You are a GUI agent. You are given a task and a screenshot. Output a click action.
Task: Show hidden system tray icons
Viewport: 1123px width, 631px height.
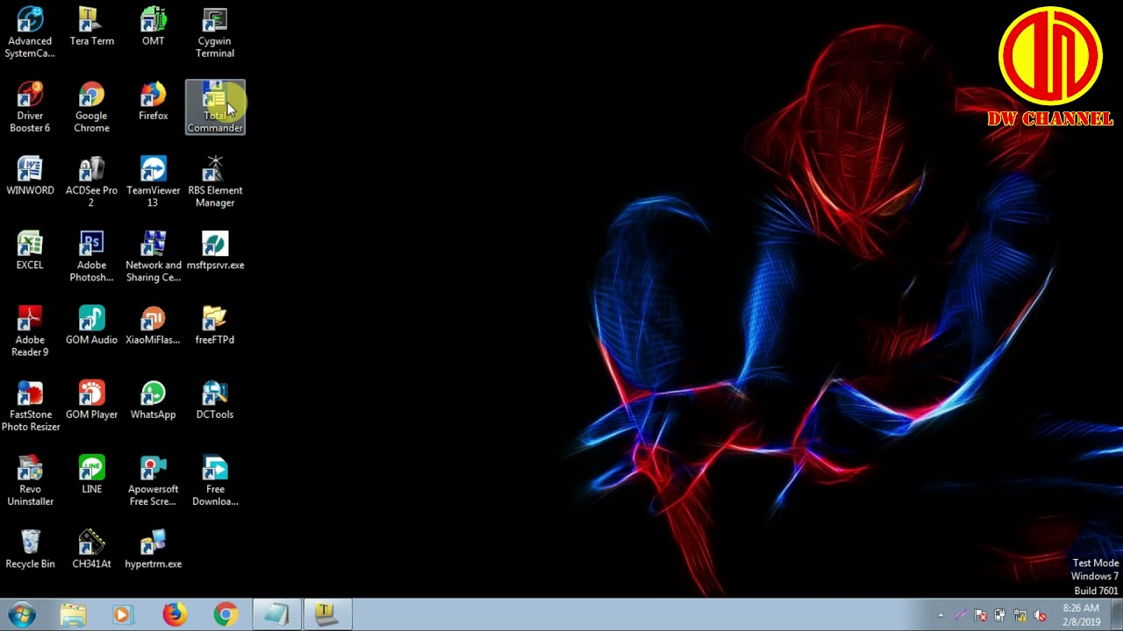point(941,615)
